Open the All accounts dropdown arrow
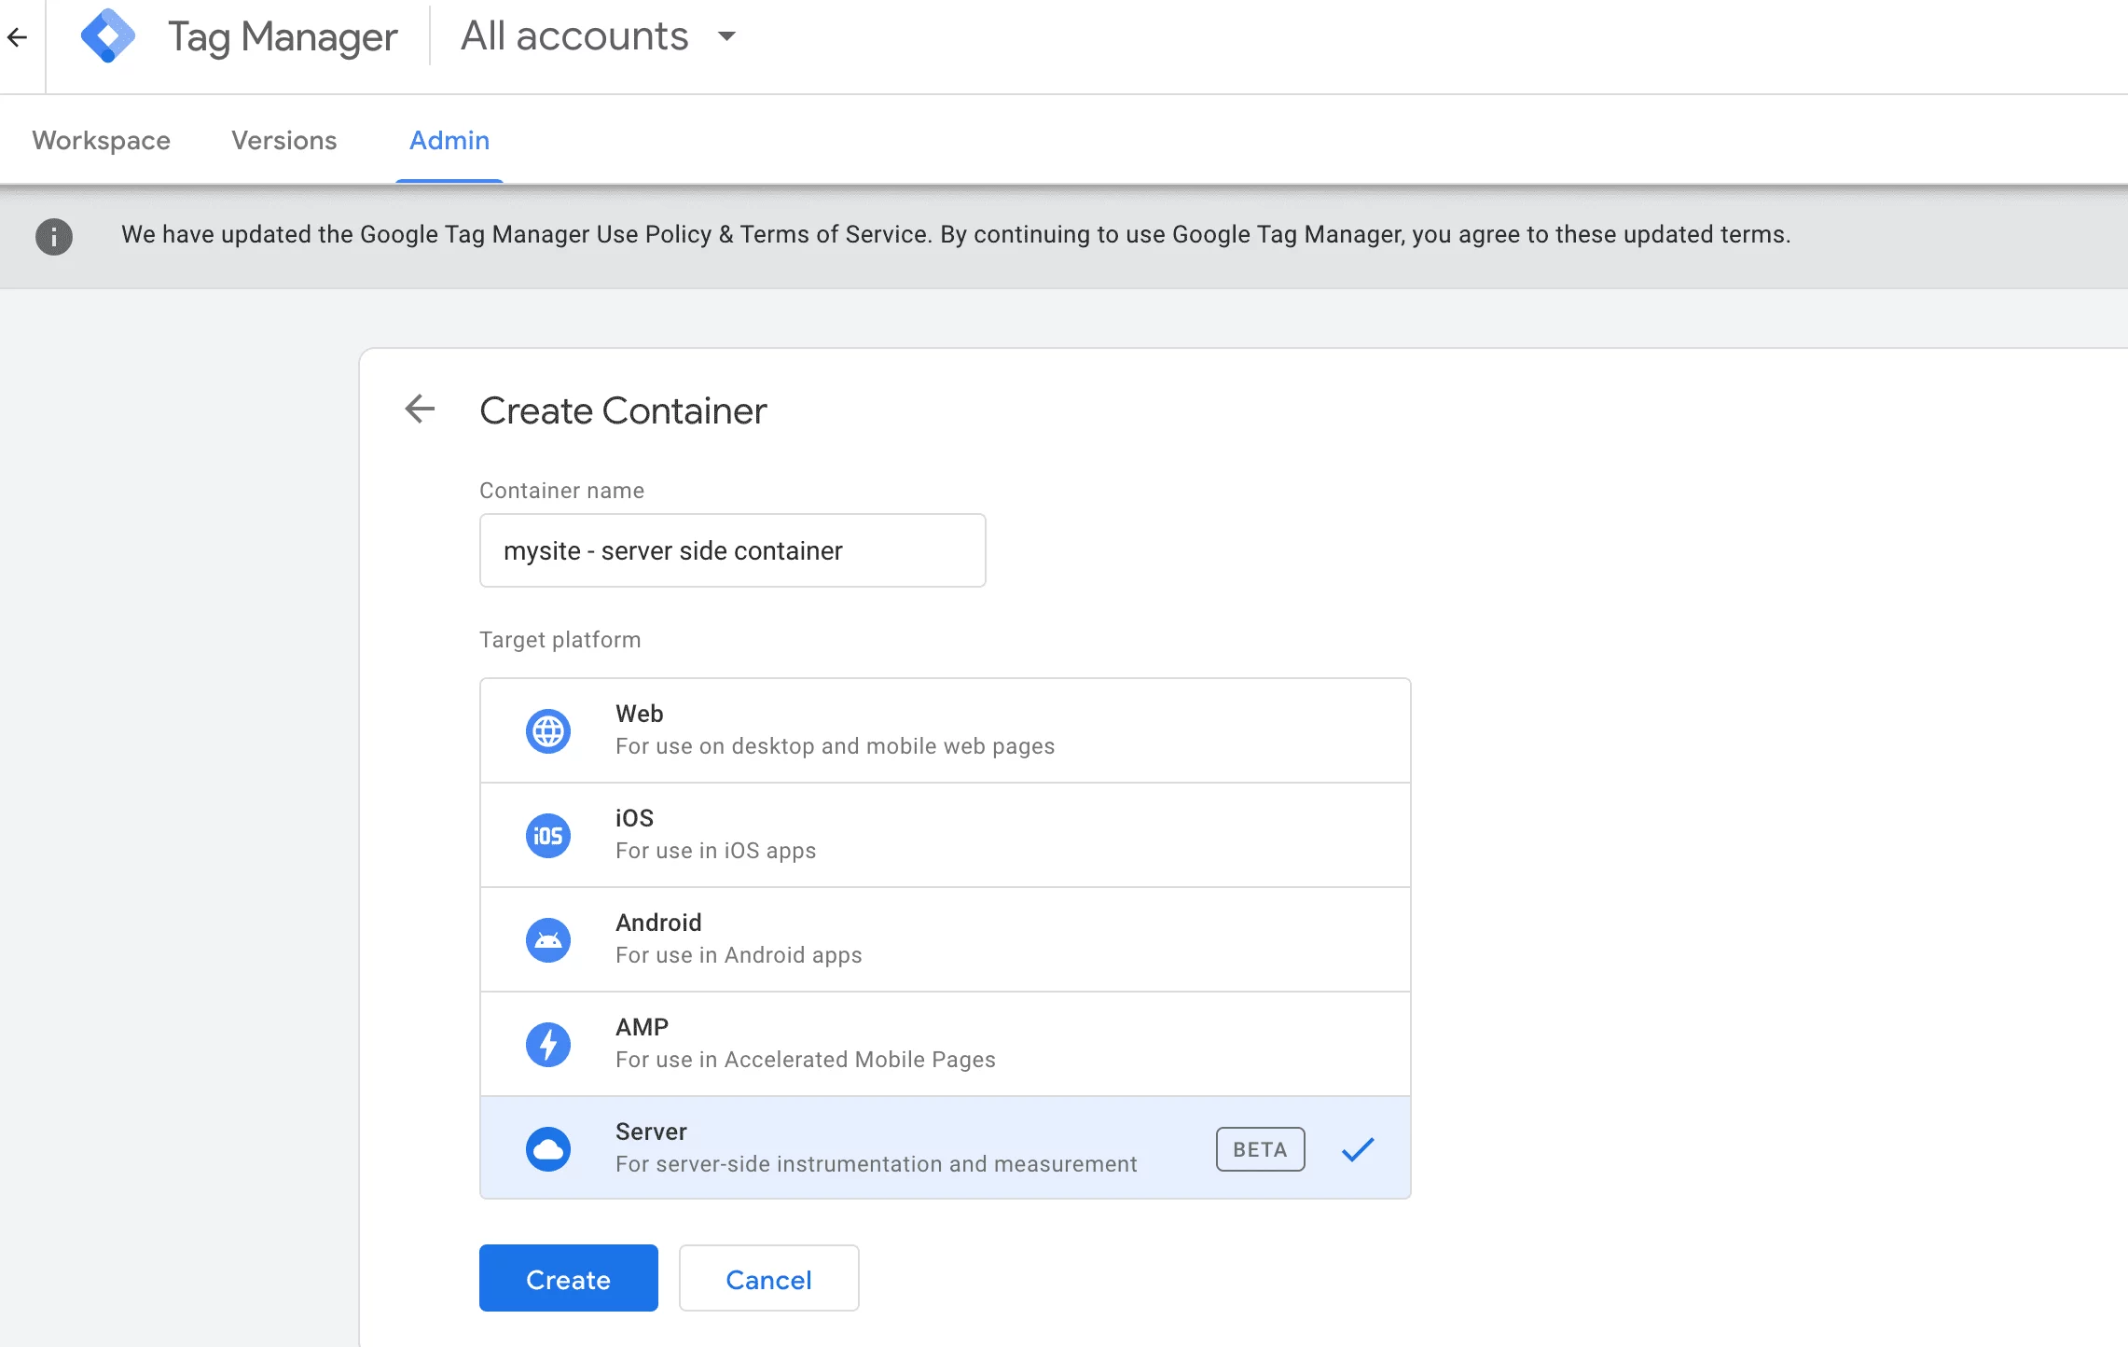The width and height of the screenshot is (2128, 1347). (726, 36)
